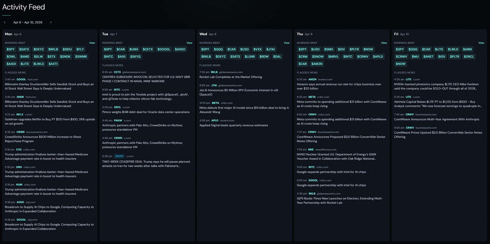This screenshot has height=244, width=490.
Task: Open CoreWeave Upsized $3.5 Billion Notes headline
Action: point(438,135)
